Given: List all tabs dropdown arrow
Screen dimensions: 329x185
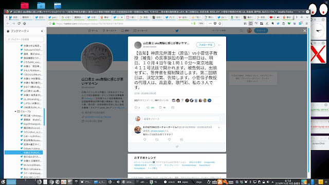Looking at the screenshot, I should pyautogui.click(x=307, y=17).
